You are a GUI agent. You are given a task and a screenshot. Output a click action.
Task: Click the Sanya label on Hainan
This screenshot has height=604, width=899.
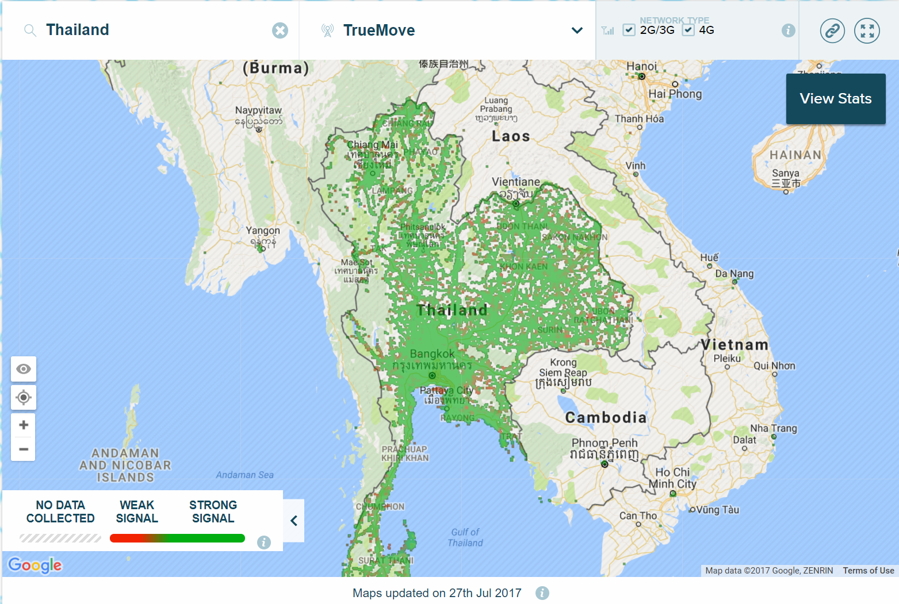[x=786, y=173]
